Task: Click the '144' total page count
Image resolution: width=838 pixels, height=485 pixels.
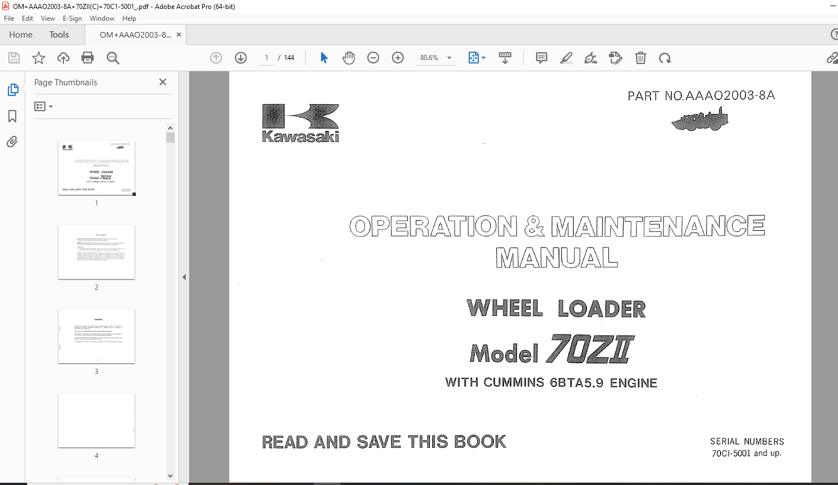Action: pos(289,58)
